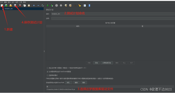Start the test with the green play icon
The width and height of the screenshot is (175, 93).
click(x=48, y=5)
